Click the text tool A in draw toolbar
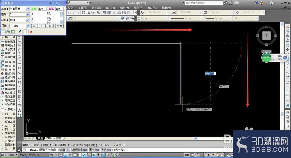Viewport: 291px width, 158px height. [19, 110]
